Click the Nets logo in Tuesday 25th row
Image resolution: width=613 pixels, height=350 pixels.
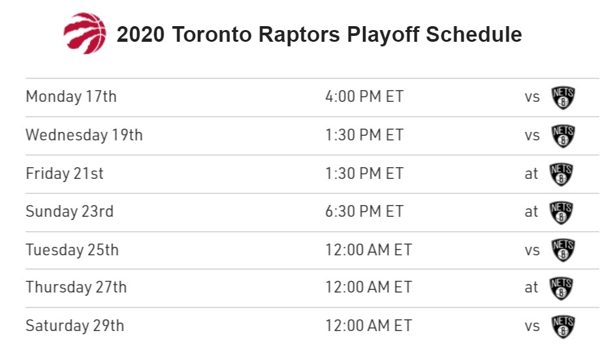563,250
